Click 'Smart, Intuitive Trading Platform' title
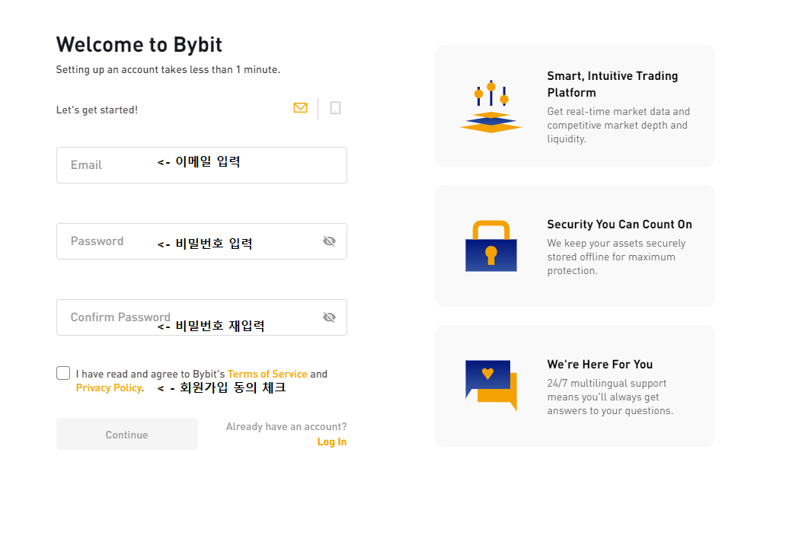808x542 pixels. coord(613,84)
